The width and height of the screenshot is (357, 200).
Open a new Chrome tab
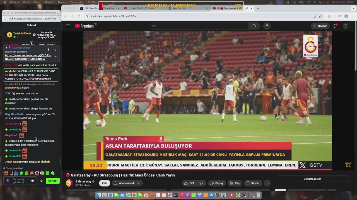pyautogui.click(x=258, y=8)
